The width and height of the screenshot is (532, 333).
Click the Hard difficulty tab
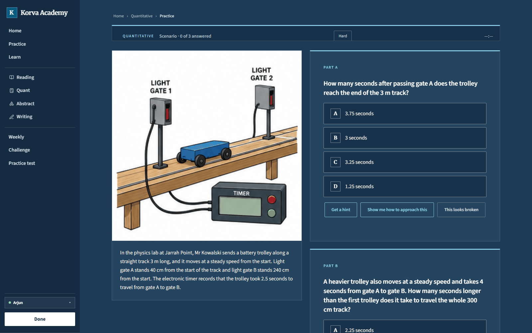343,36
